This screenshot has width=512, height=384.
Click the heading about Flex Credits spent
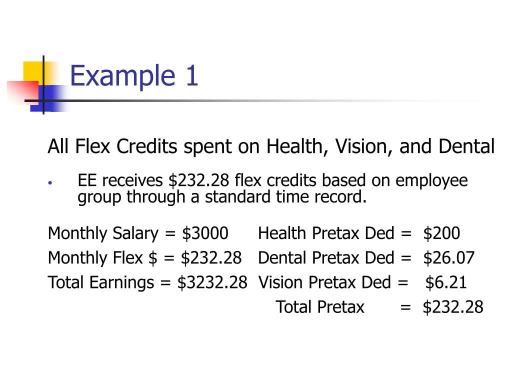click(271, 146)
